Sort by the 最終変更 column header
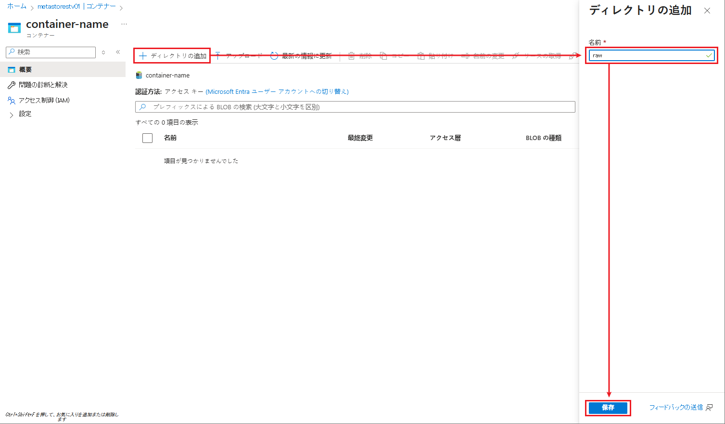 pyautogui.click(x=360, y=138)
